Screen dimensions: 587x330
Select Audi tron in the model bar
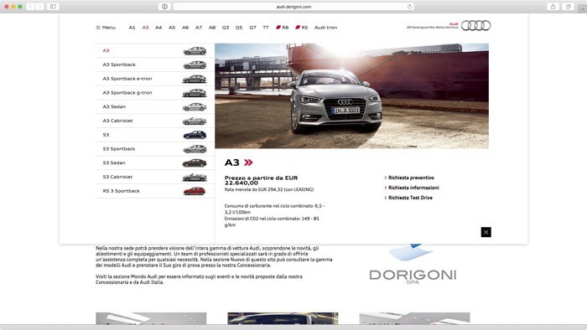point(325,28)
